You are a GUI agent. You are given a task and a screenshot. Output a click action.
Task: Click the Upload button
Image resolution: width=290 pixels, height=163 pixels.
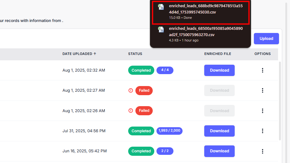[266, 39]
